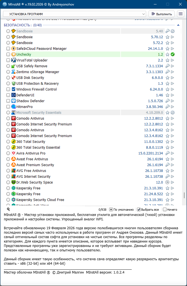Click the search magnifier icon

pos(8,210)
